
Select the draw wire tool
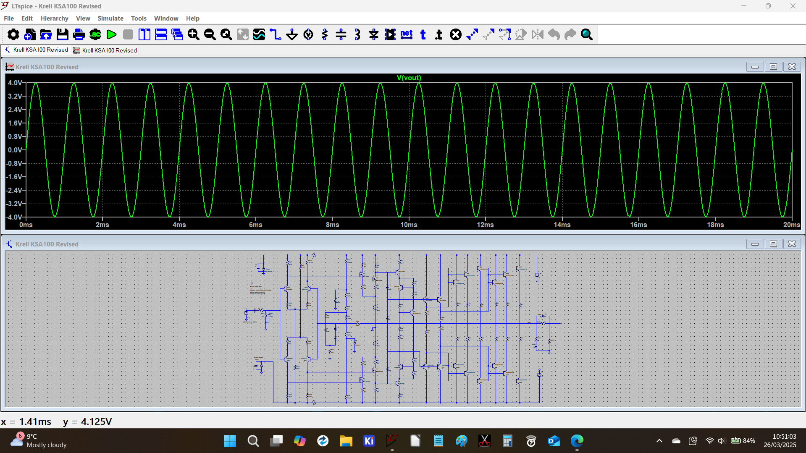[x=276, y=34]
